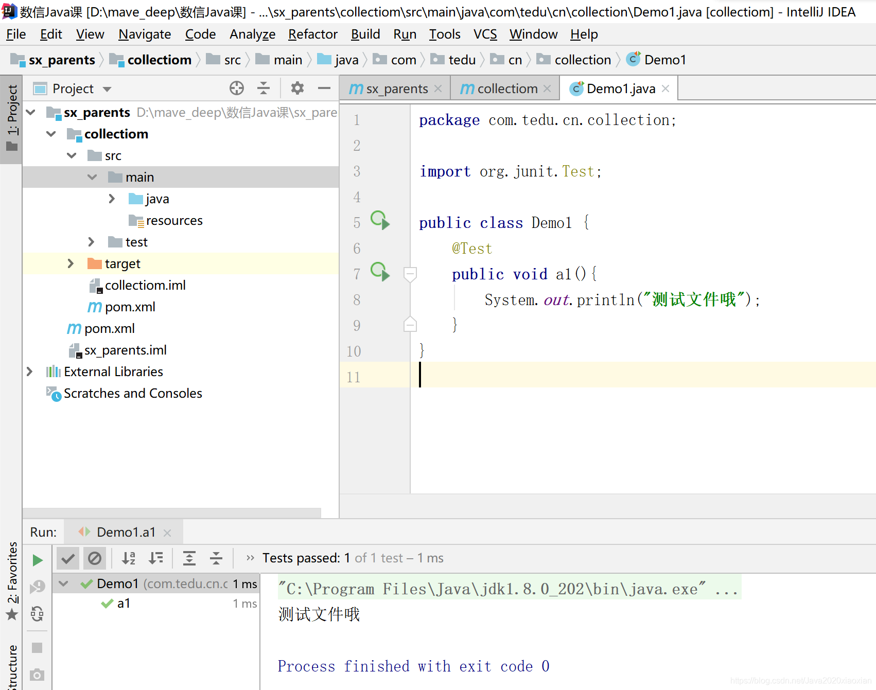Expand the target folder
876x690 pixels.
click(71, 263)
